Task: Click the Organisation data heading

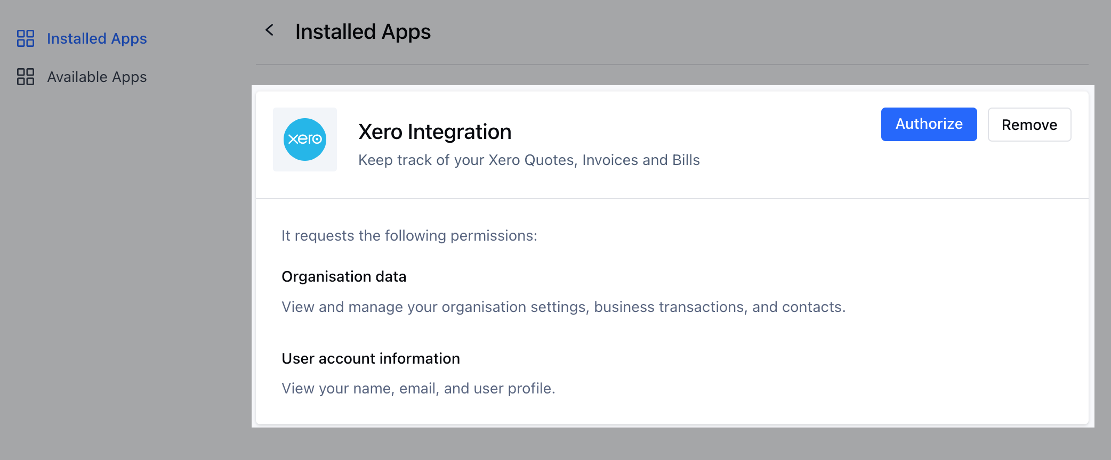Action: [344, 276]
